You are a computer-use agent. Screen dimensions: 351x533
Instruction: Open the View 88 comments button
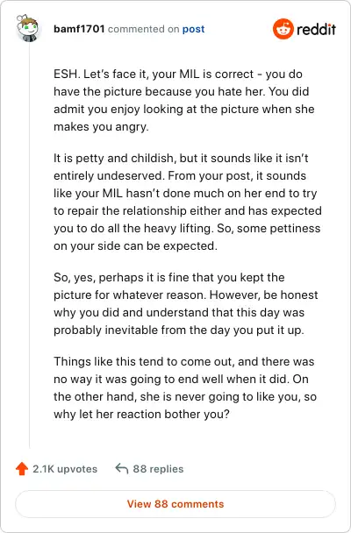point(175,504)
